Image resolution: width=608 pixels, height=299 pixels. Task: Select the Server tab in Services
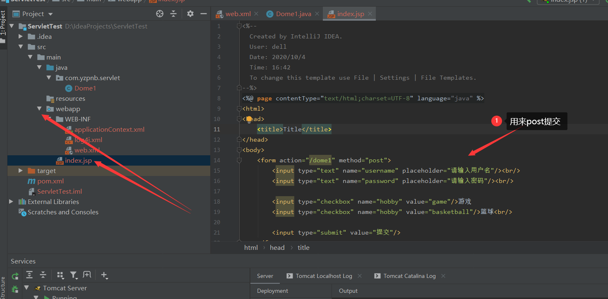click(265, 276)
